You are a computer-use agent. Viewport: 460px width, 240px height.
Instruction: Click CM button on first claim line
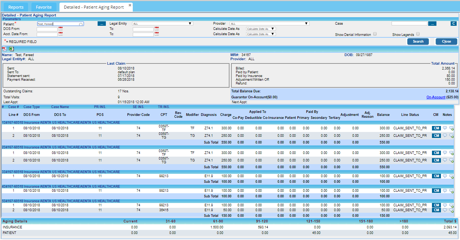pyautogui.click(x=436, y=128)
